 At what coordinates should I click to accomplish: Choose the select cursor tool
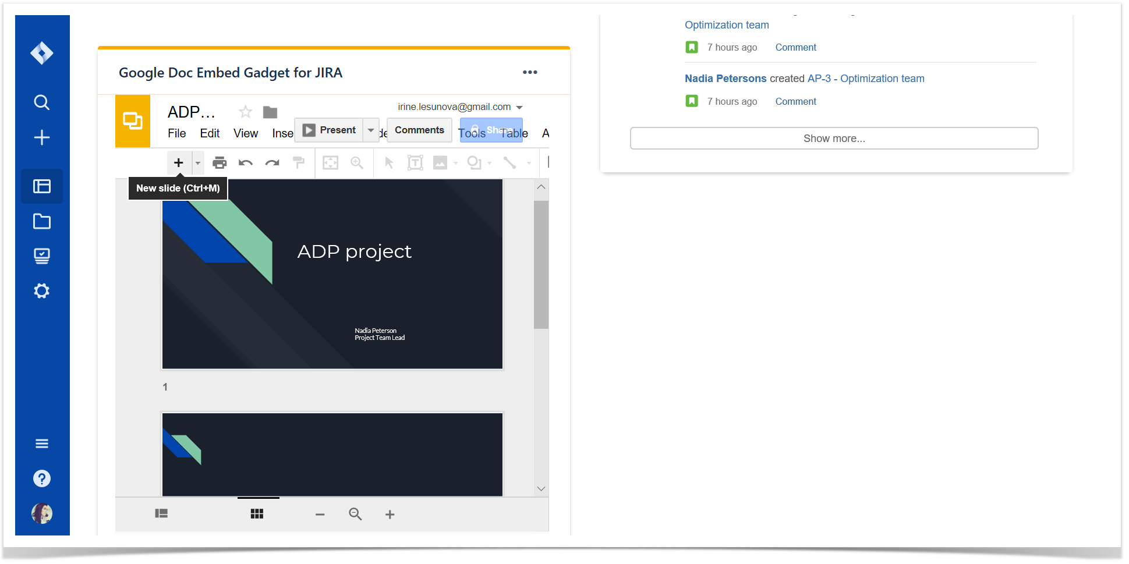pos(389,163)
